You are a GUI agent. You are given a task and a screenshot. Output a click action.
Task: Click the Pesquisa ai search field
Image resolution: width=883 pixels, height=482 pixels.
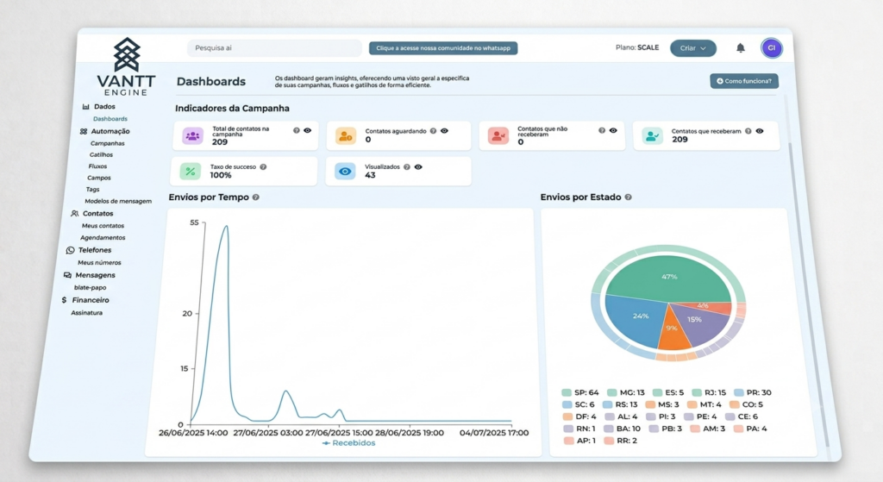click(x=274, y=48)
